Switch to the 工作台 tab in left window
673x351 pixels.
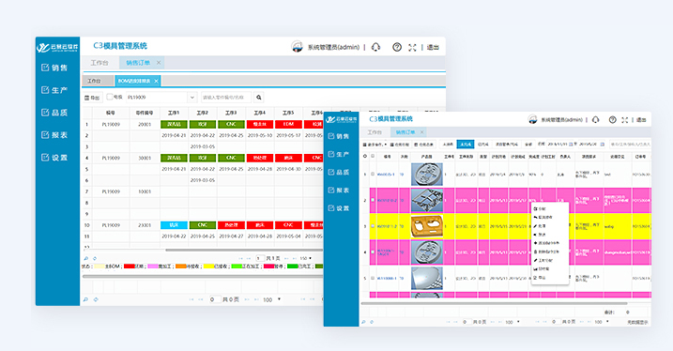click(99, 63)
